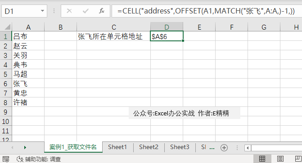Image resolution: width=302 pixels, height=163 pixels.
Task: Select column C header
Action: [113, 27]
